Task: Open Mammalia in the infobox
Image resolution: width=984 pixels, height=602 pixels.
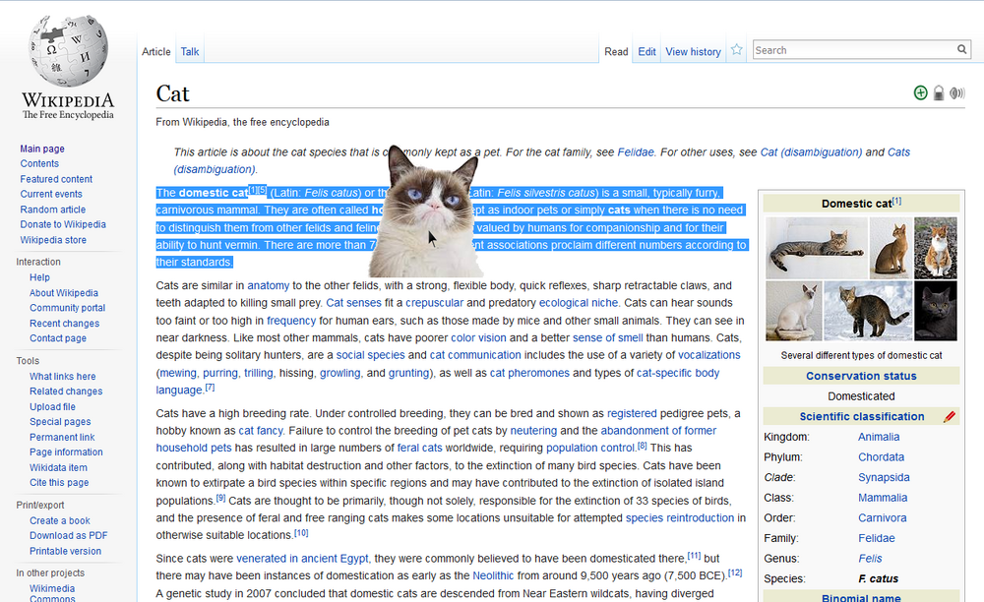Action: [883, 498]
